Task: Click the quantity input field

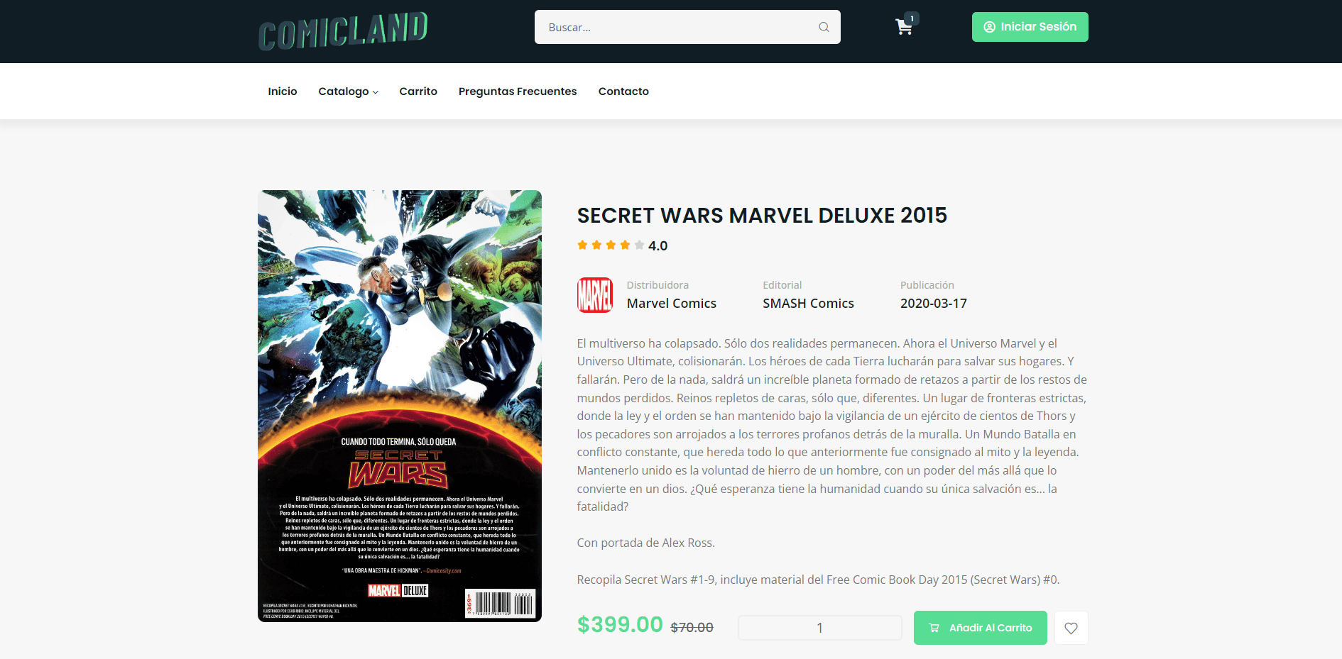Action: click(819, 628)
